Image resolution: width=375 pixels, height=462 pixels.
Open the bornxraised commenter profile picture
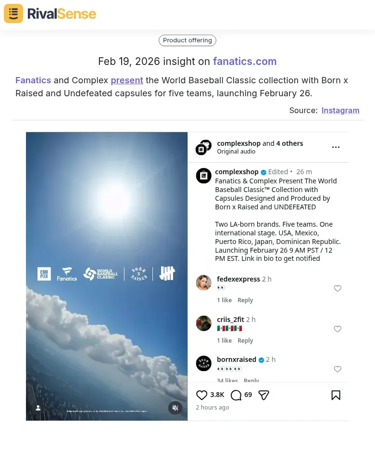click(x=204, y=363)
